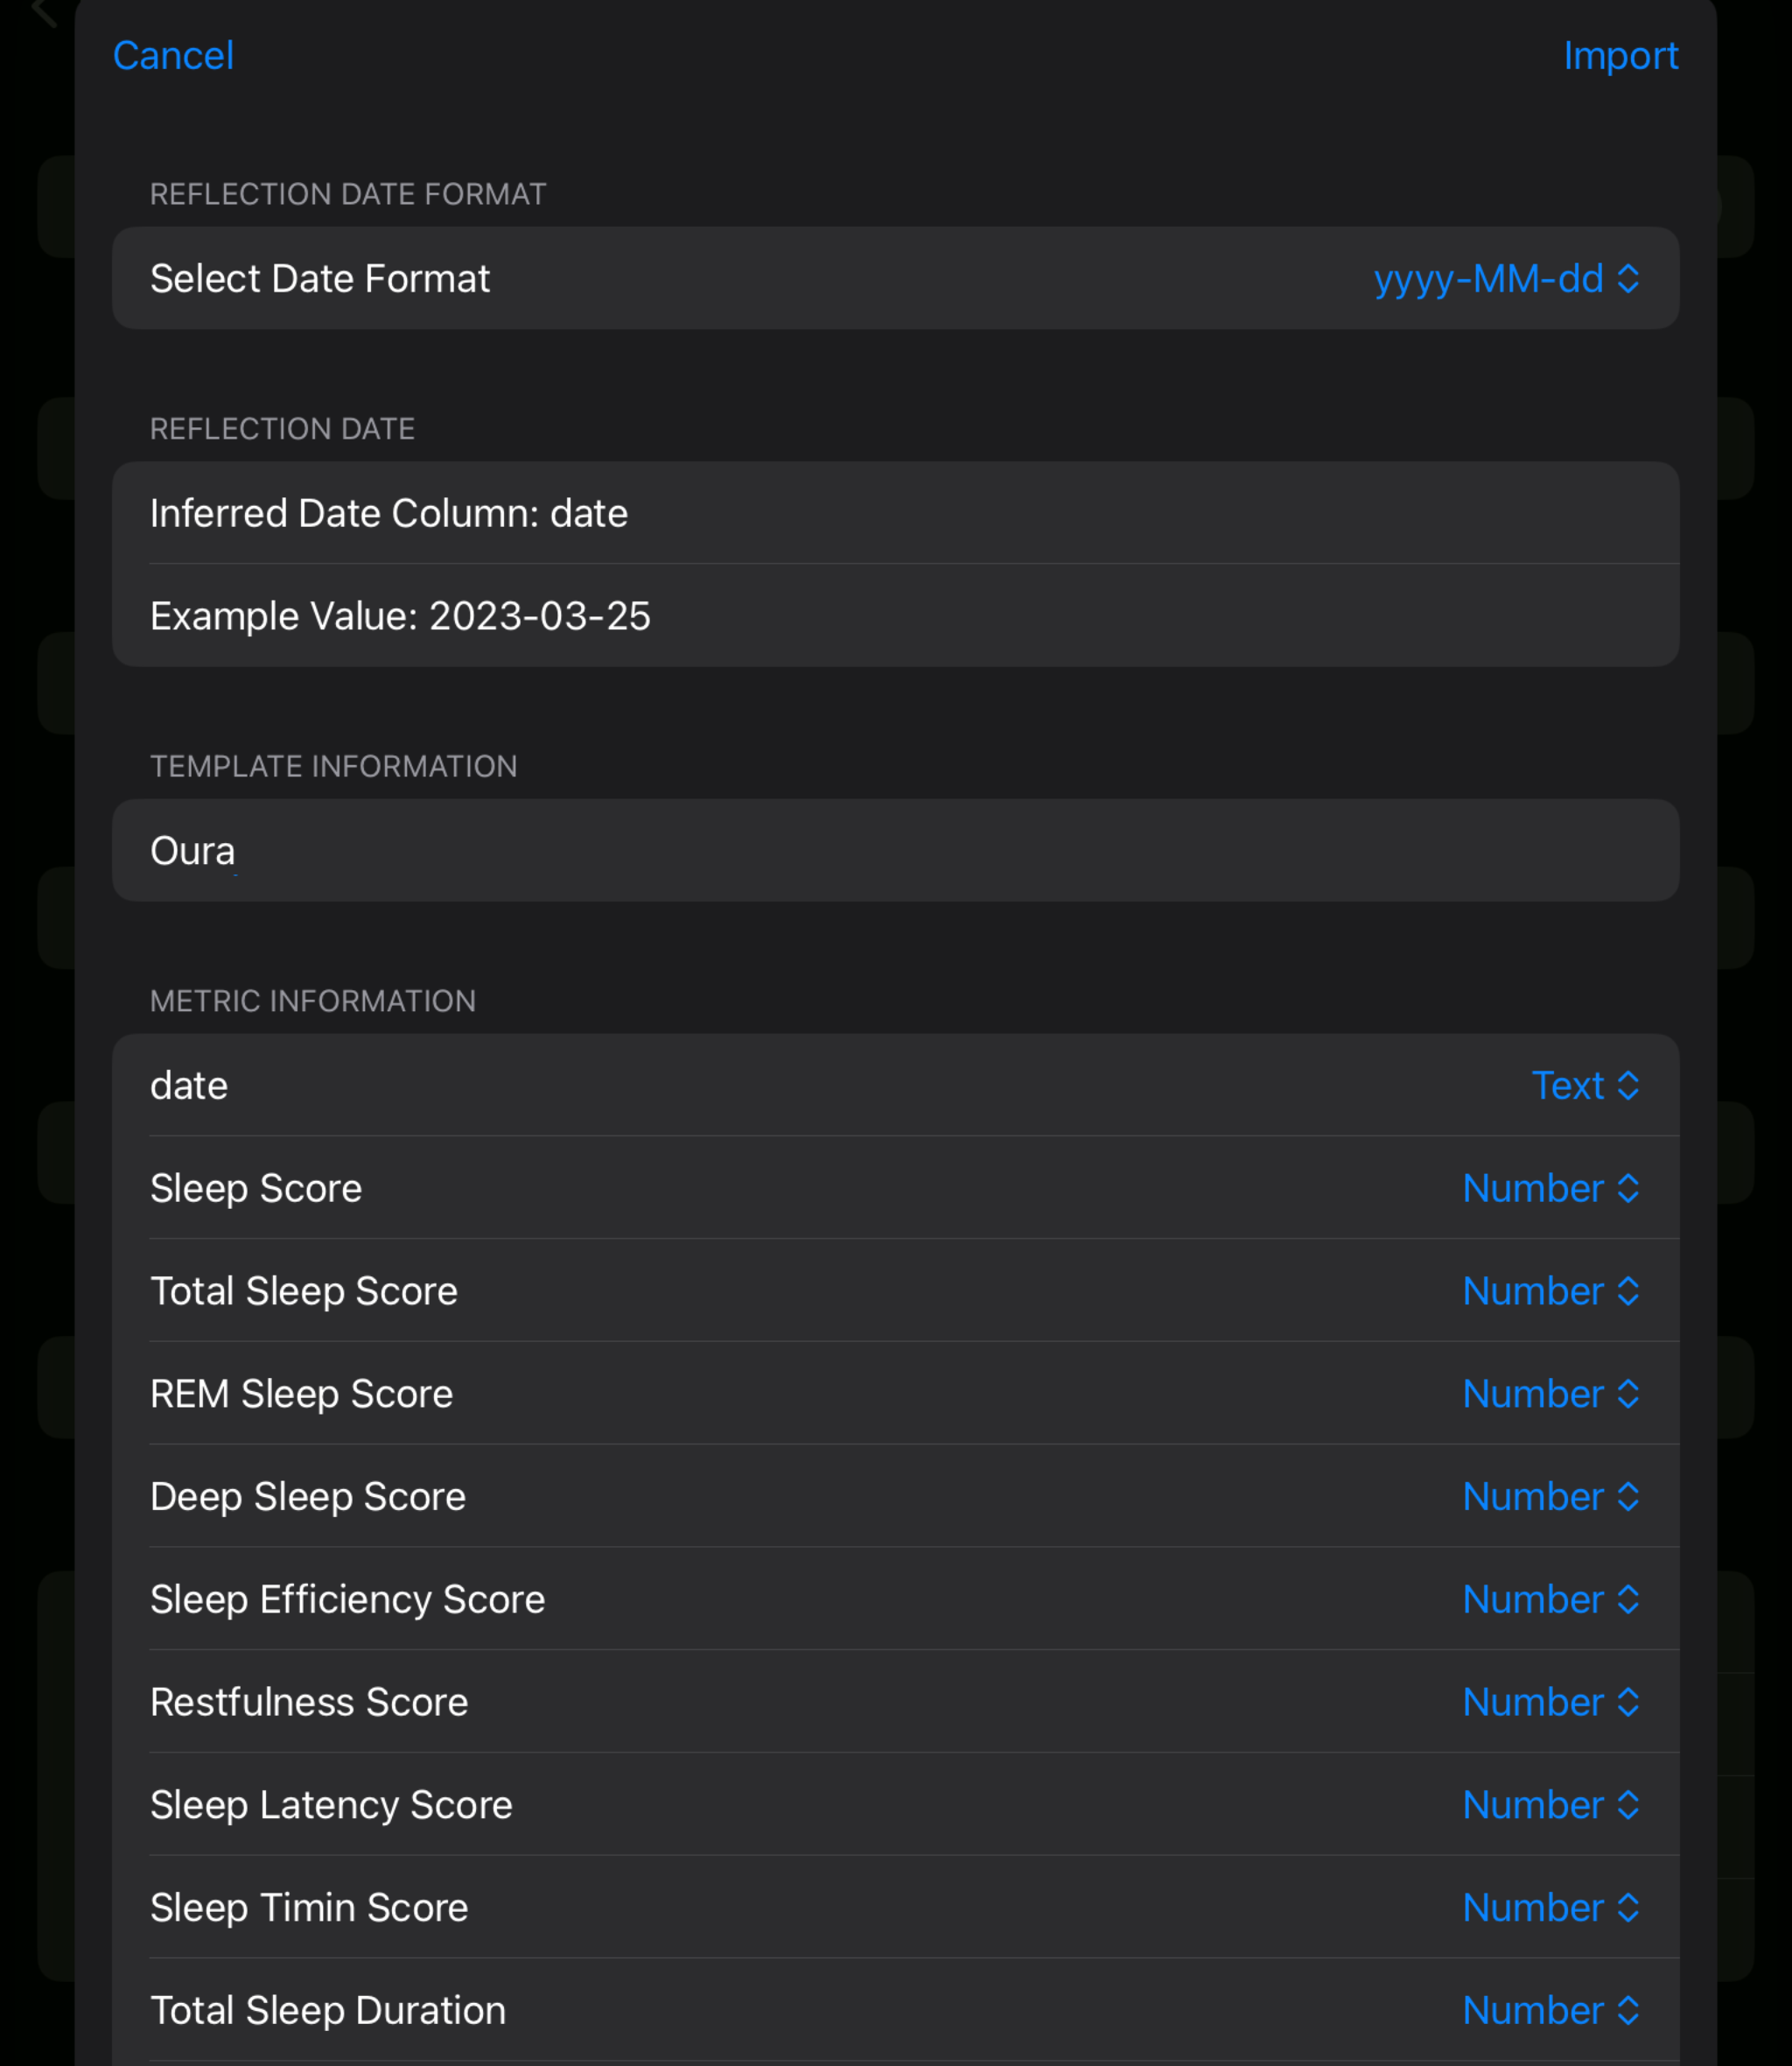This screenshot has width=1792, height=2066.
Task: Edit the Oura template name field
Action: (x=895, y=850)
